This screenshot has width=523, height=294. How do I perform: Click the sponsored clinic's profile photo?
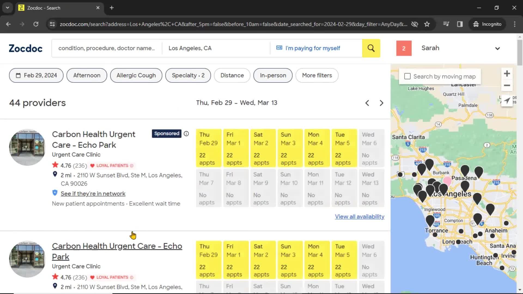tap(27, 148)
